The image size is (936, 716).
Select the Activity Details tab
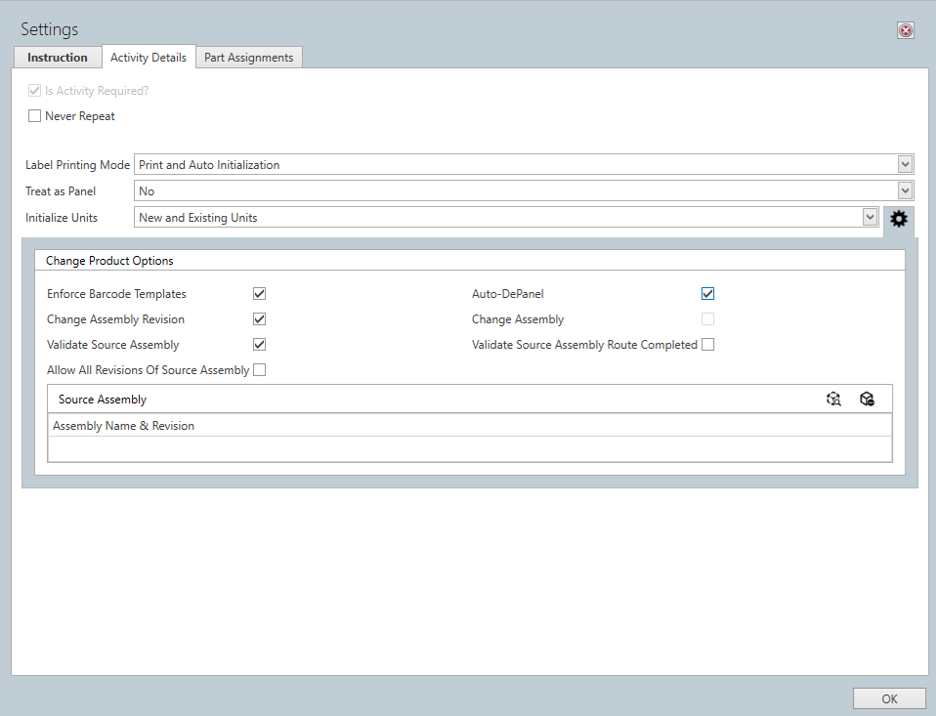pos(149,57)
